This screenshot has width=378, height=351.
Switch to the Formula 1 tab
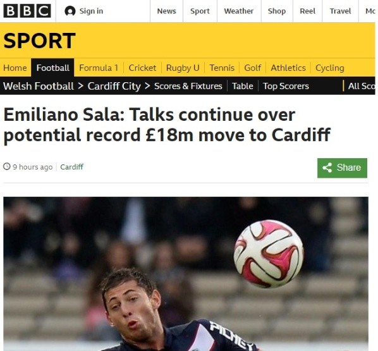pyautogui.click(x=99, y=68)
